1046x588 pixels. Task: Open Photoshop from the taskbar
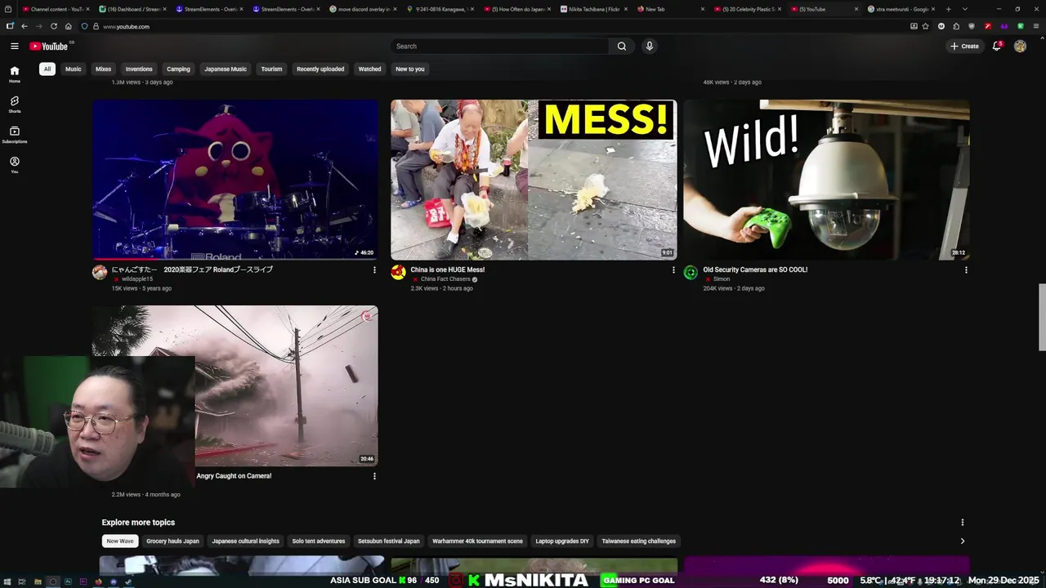click(x=68, y=581)
